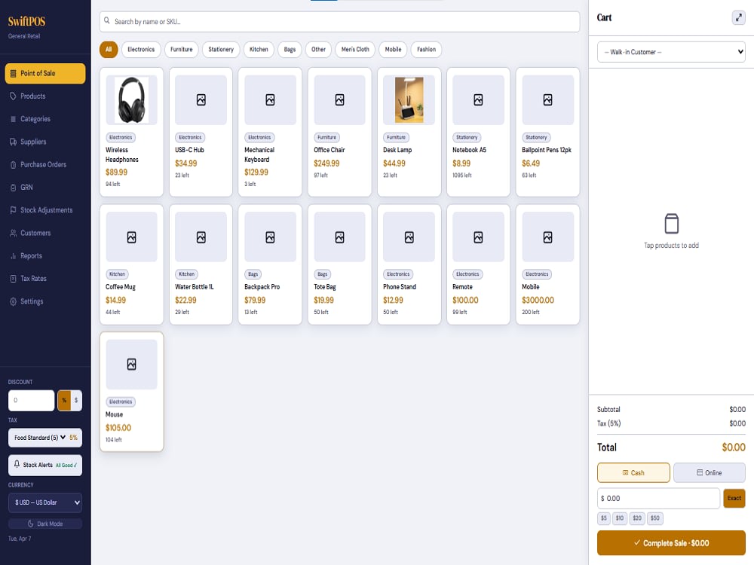The height and width of the screenshot is (565, 754).
Task: Click the SwiftPOS logo
Action: click(26, 21)
